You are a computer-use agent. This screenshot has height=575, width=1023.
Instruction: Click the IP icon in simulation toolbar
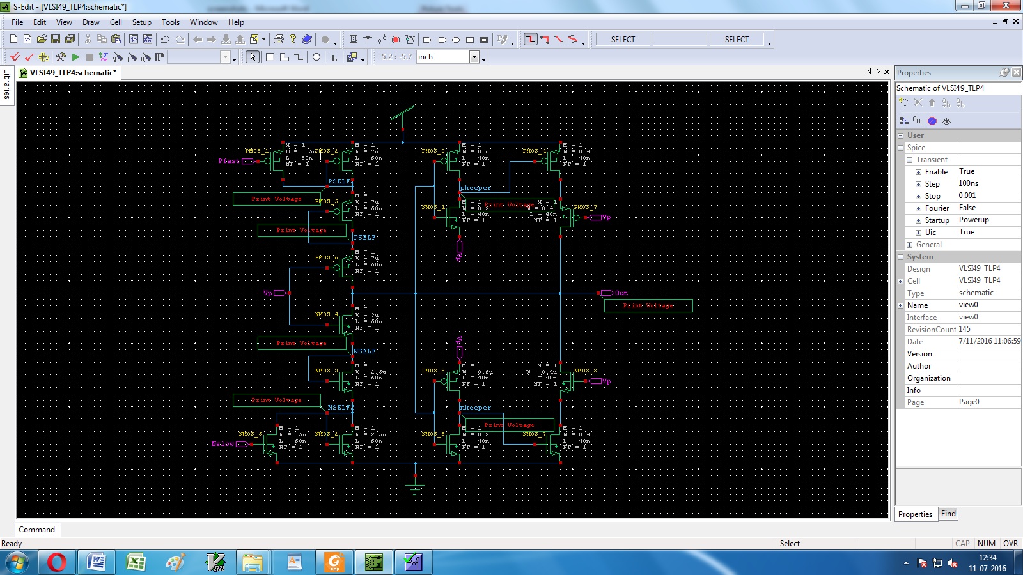click(x=159, y=57)
